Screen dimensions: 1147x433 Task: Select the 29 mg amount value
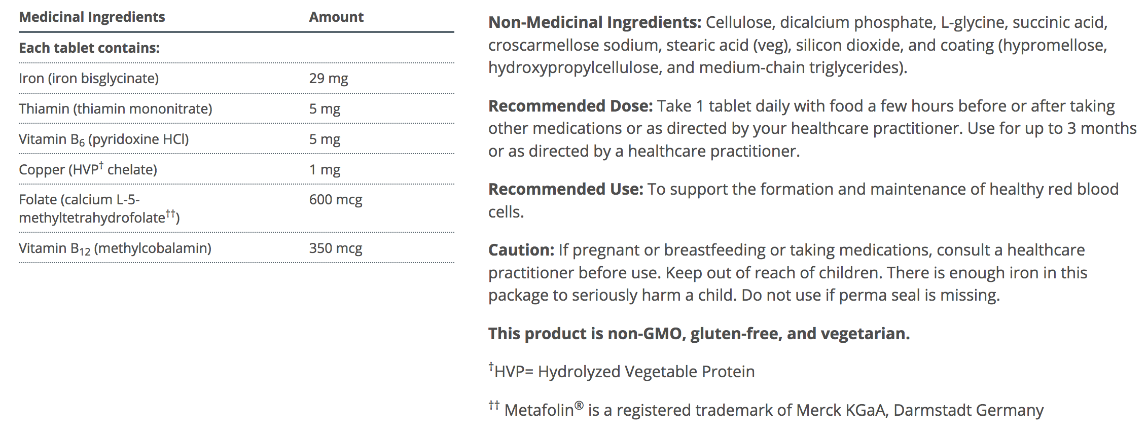tap(329, 79)
